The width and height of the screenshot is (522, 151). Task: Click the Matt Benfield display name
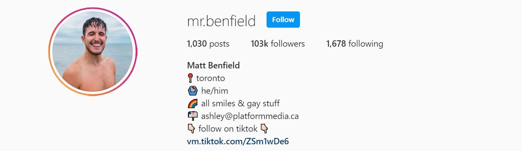(213, 65)
